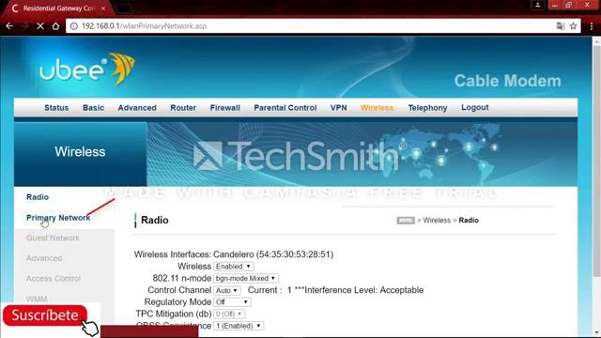The width and height of the screenshot is (601, 338).
Task: Click the Suscríbete button
Action: point(45,315)
